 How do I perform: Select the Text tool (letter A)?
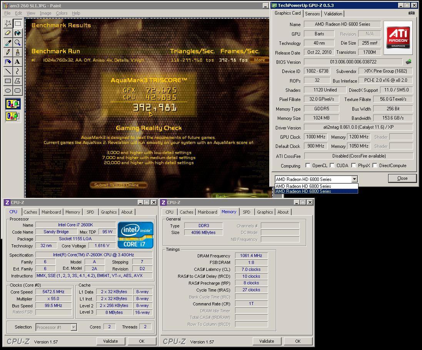(x=18, y=61)
